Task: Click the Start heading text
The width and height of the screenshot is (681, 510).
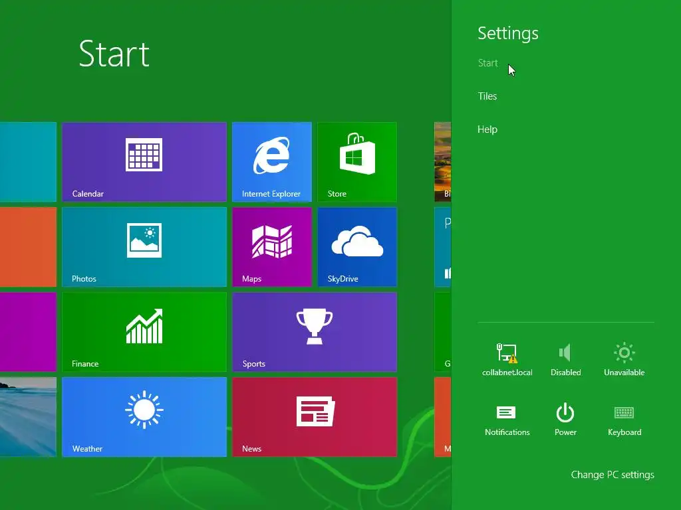Action: 114,54
